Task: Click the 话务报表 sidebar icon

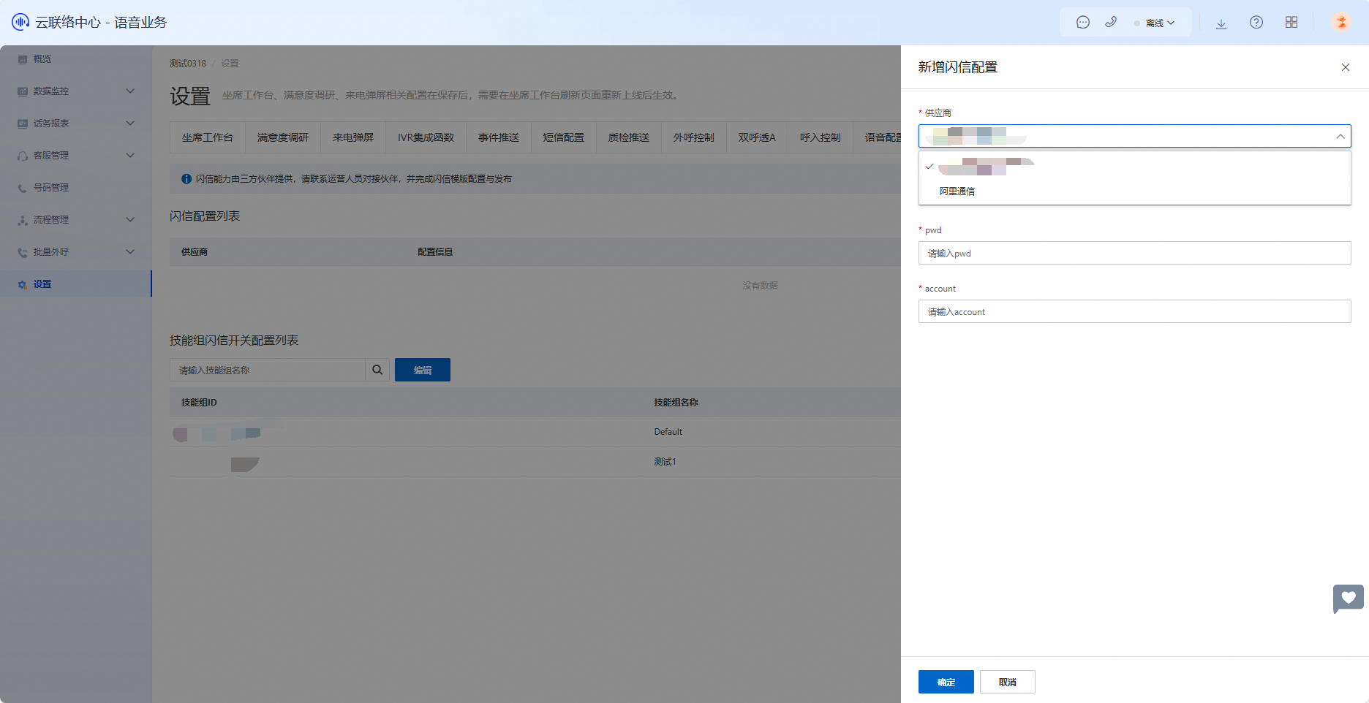Action: (x=23, y=123)
